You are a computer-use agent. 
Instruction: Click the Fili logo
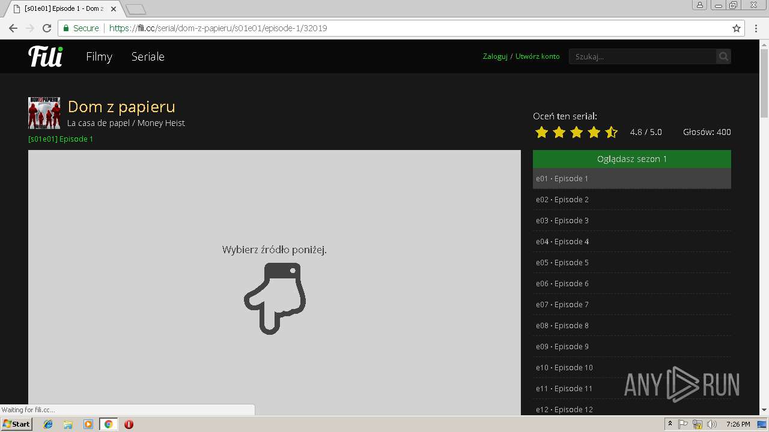click(x=46, y=56)
